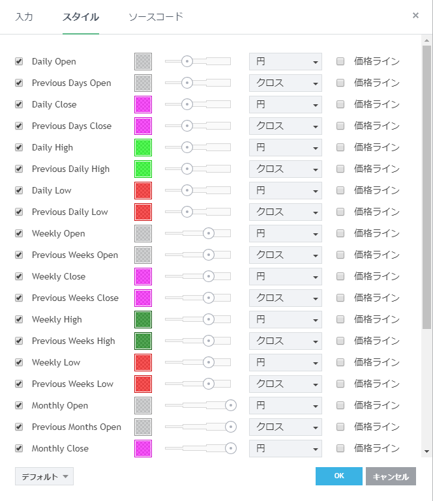Switch to the 入力 tab

(x=24, y=17)
